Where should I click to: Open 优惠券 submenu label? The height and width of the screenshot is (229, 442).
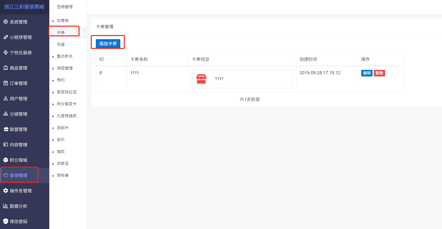(x=63, y=21)
